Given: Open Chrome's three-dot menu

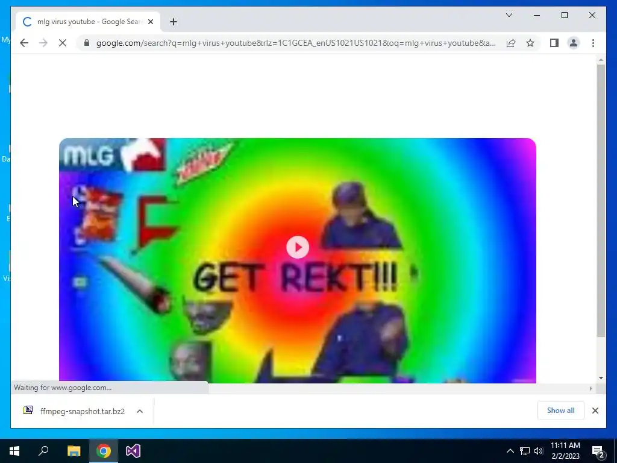Looking at the screenshot, I should 593,43.
